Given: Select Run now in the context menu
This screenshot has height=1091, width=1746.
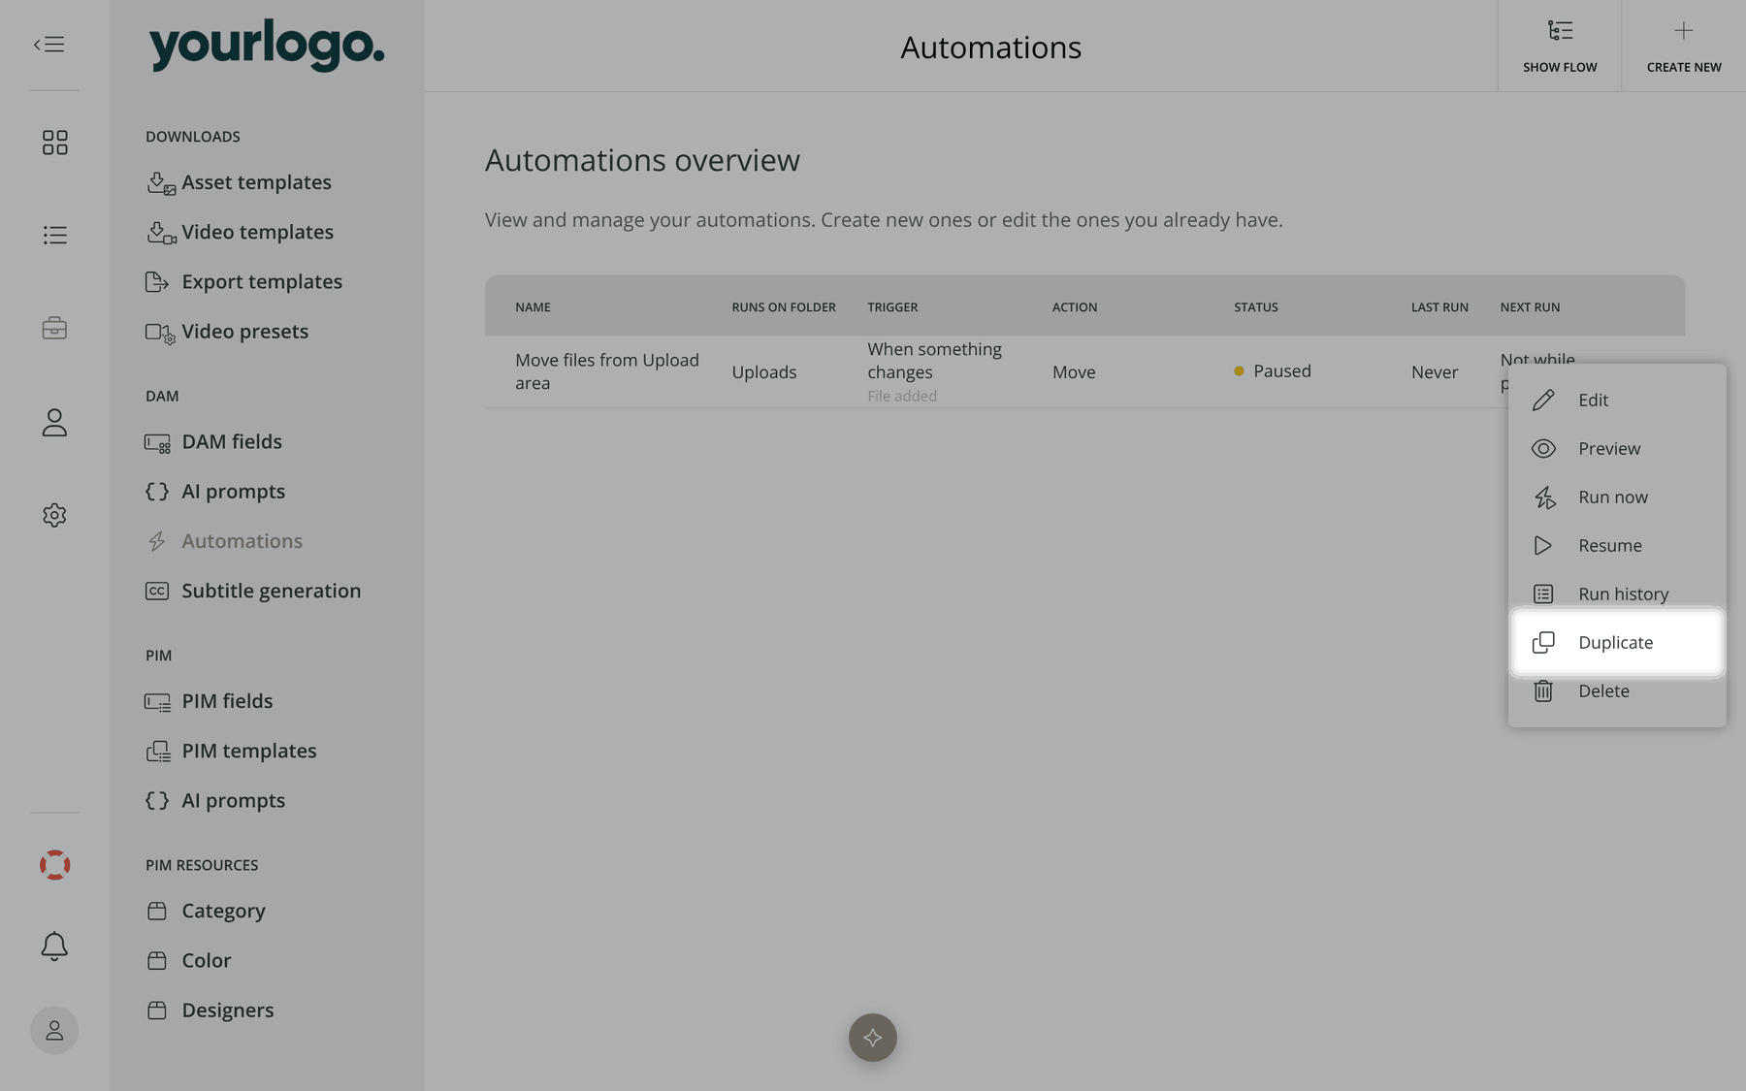Looking at the screenshot, I should [1617, 497].
